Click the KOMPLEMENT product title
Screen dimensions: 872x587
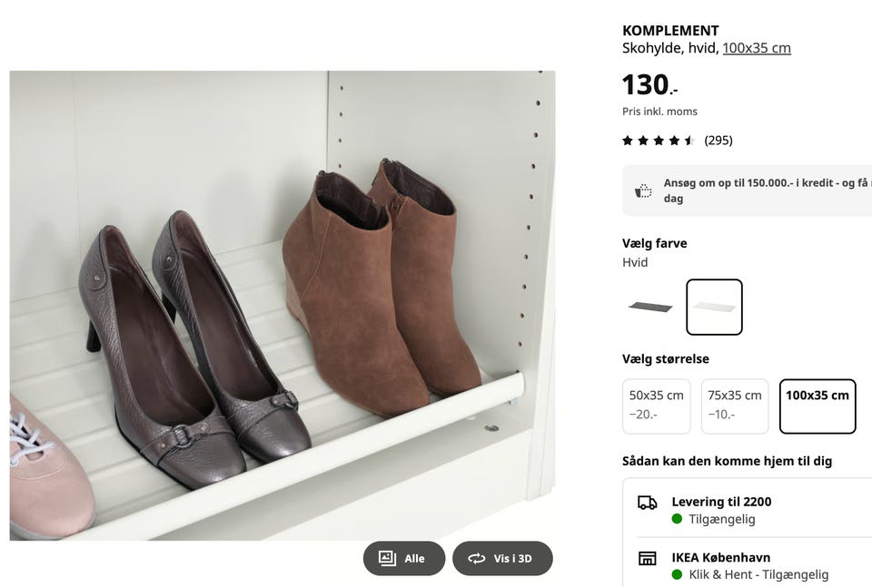click(670, 31)
